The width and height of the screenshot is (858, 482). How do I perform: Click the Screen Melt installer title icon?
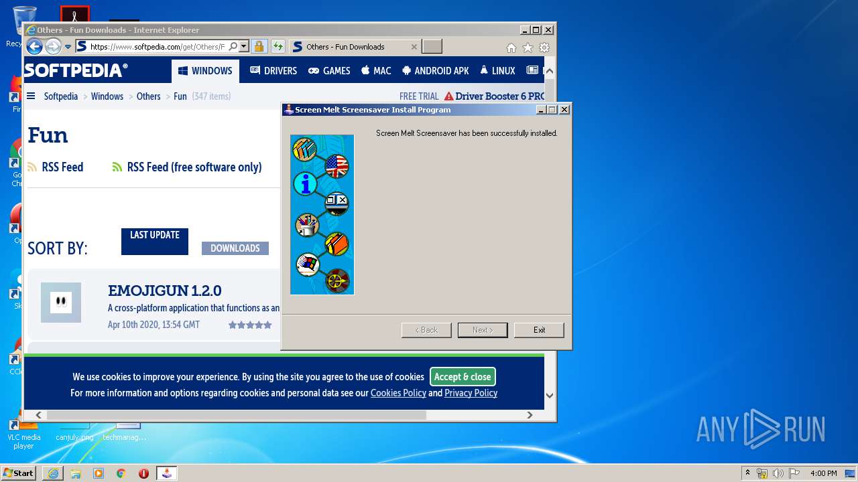click(x=288, y=110)
